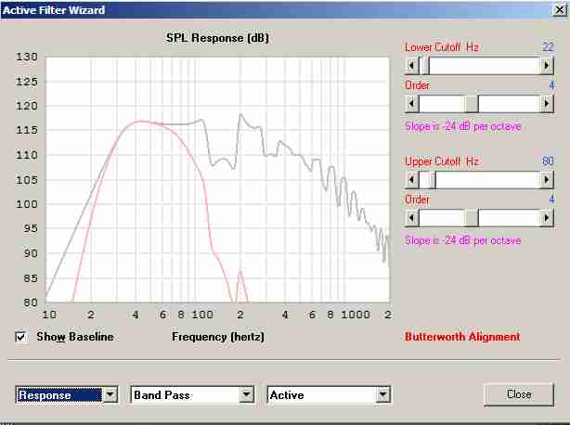Open the Response dropdown list
This screenshot has height=425, width=570.
(x=110, y=395)
